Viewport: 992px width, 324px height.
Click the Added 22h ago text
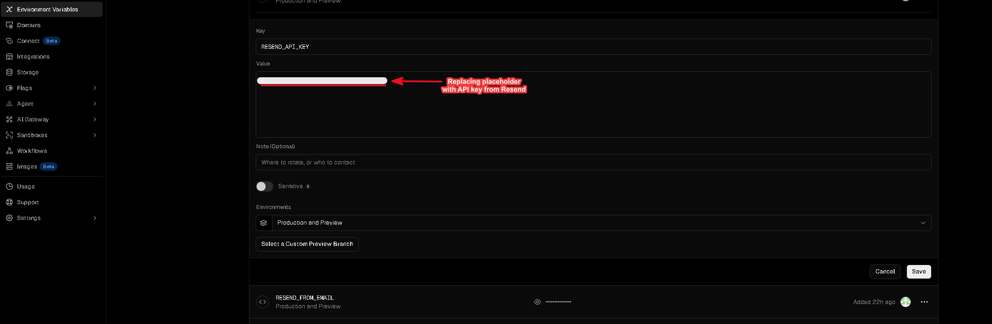874,302
